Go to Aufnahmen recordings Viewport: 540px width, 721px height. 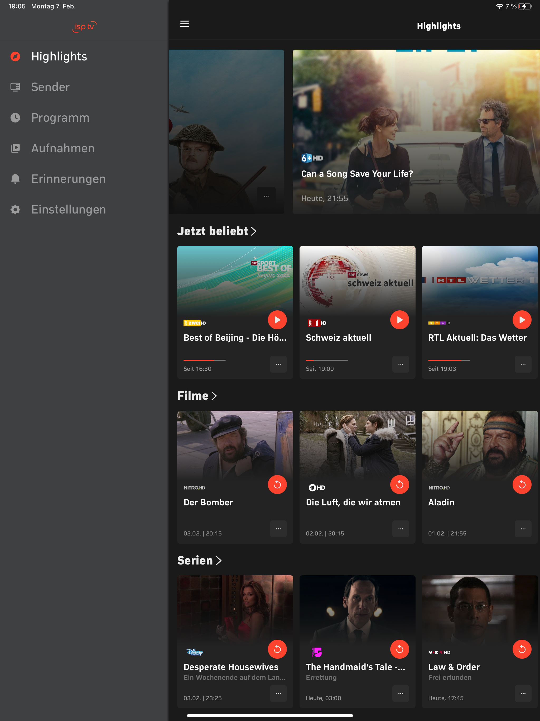click(62, 148)
